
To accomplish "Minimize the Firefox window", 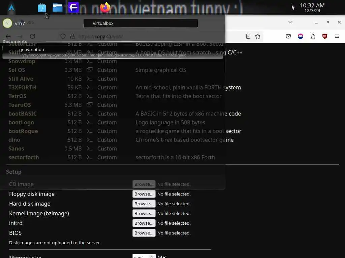I will 316,23.
